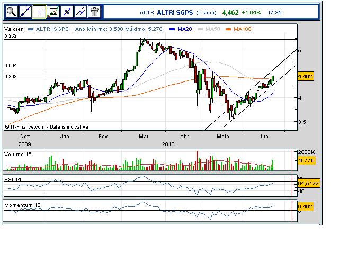Click the 4,462 quote in header

230,13
